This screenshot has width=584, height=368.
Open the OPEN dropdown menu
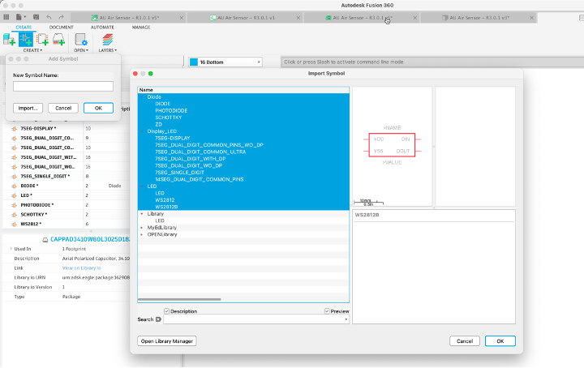[x=81, y=50]
